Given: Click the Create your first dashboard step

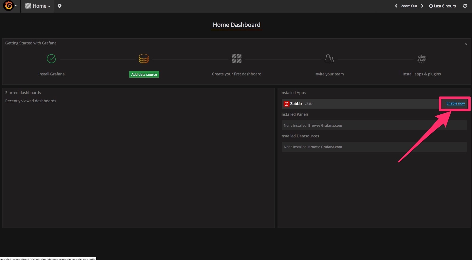Looking at the screenshot, I should tap(236, 74).
